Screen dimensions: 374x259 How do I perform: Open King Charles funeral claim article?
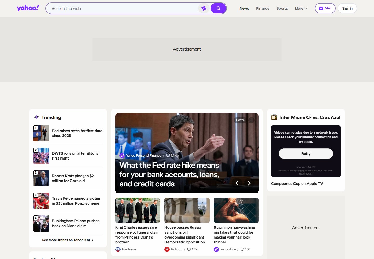click(x=137, y=235)
